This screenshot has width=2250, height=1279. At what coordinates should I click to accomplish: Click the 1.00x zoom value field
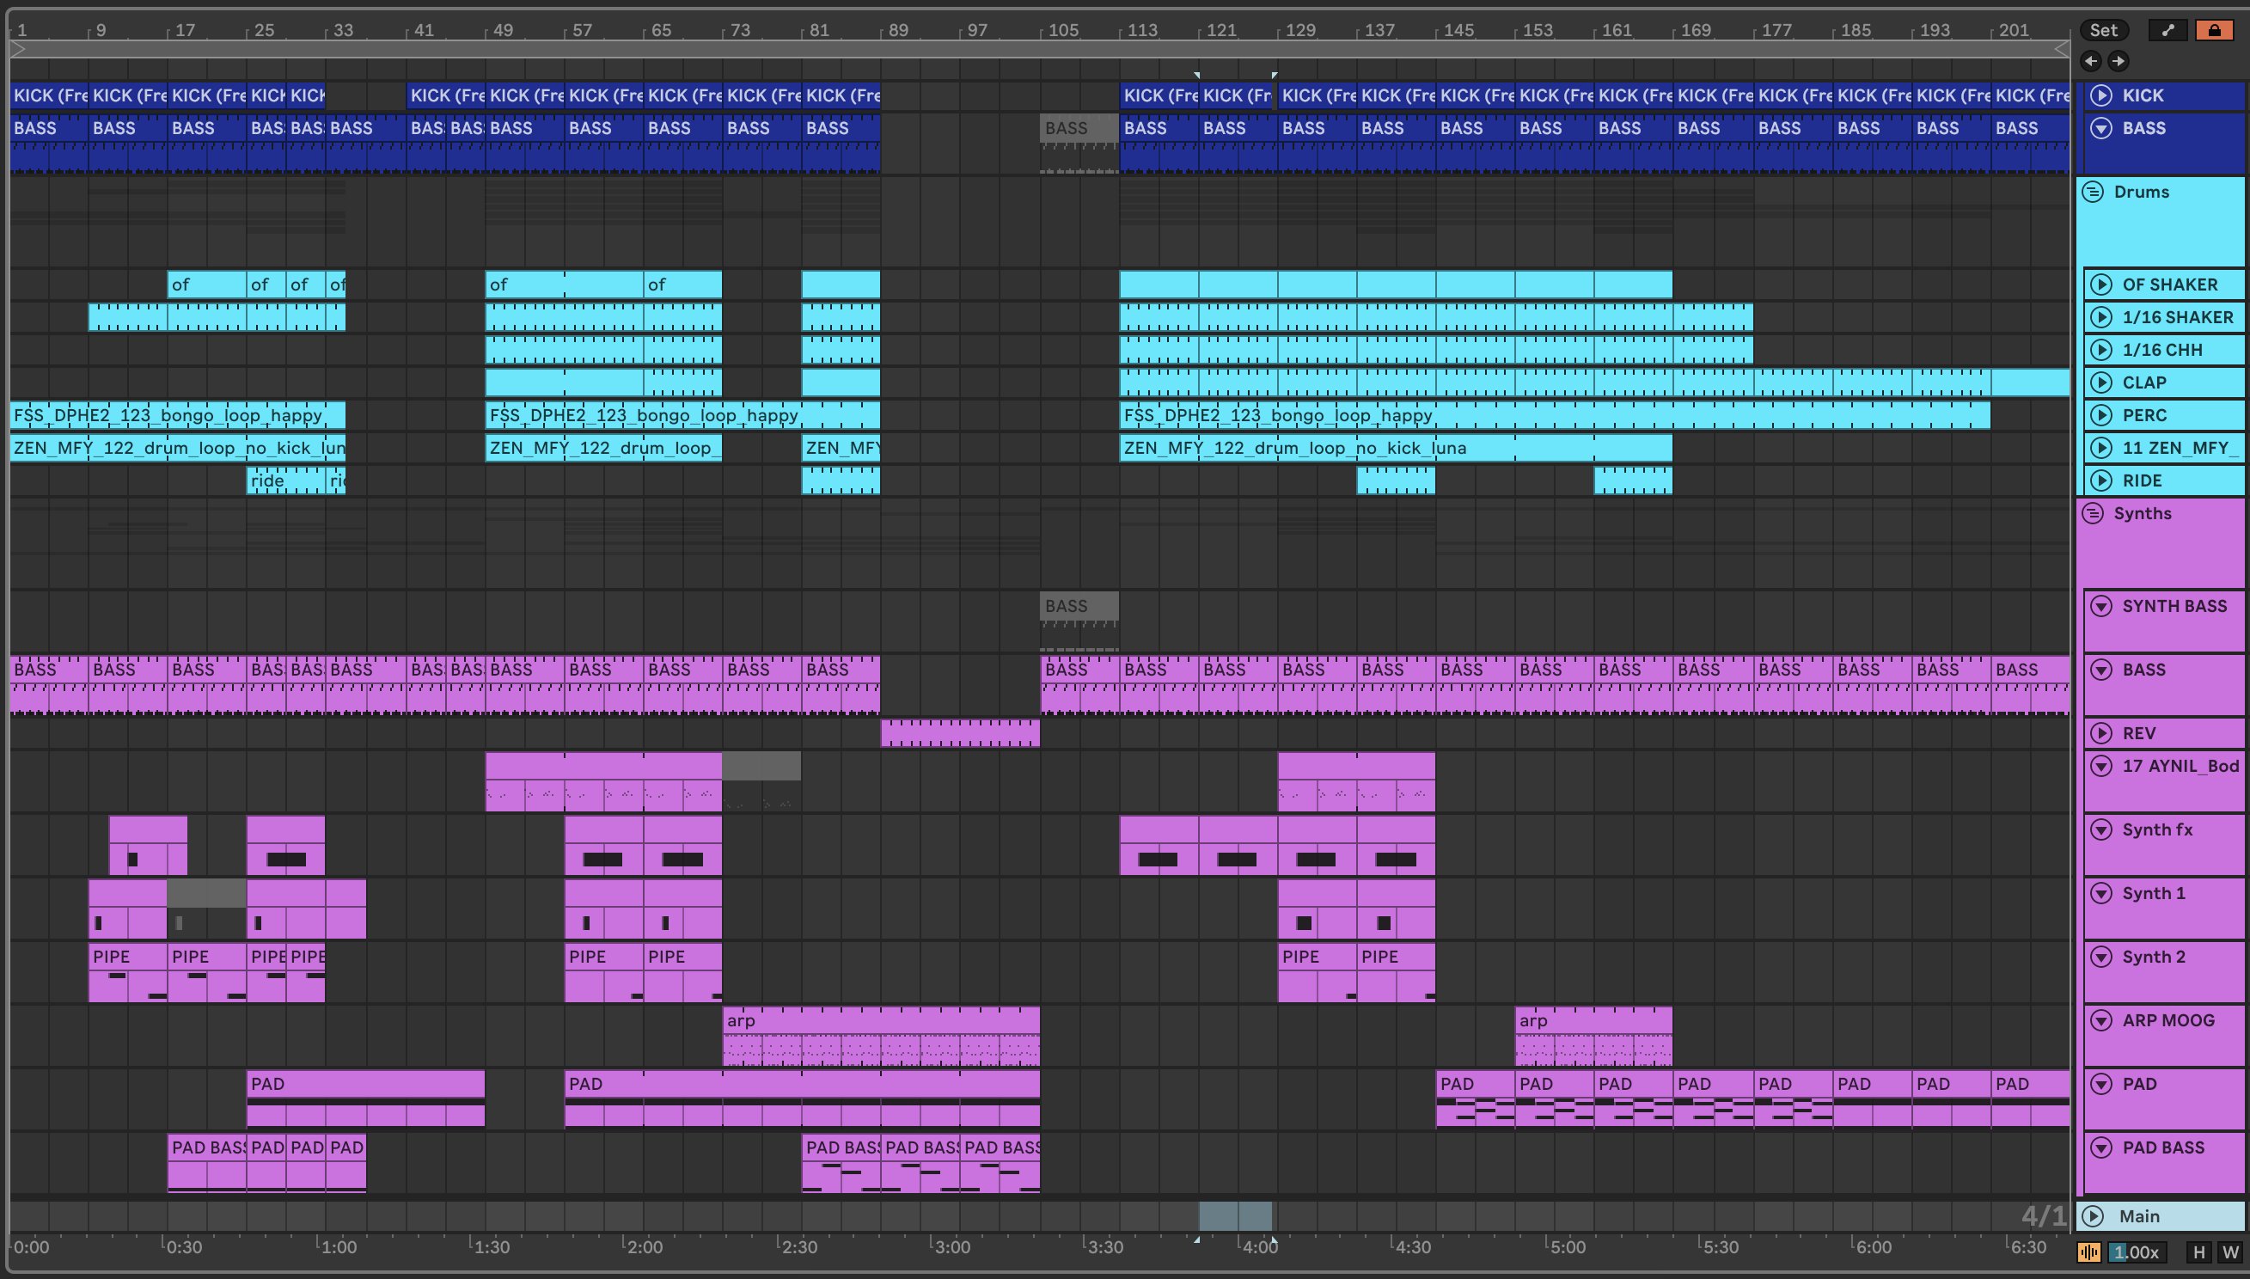2137,1251
